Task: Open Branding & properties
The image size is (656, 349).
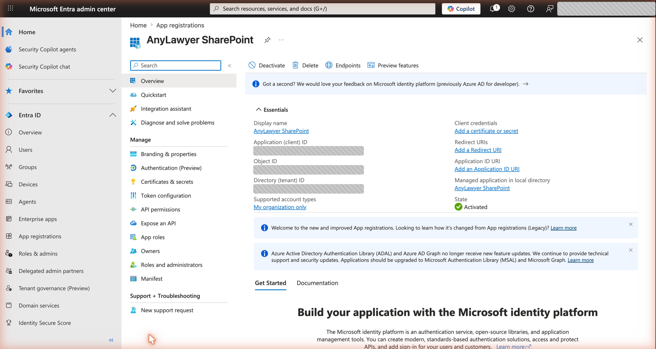Action: [x=168, y=154]
